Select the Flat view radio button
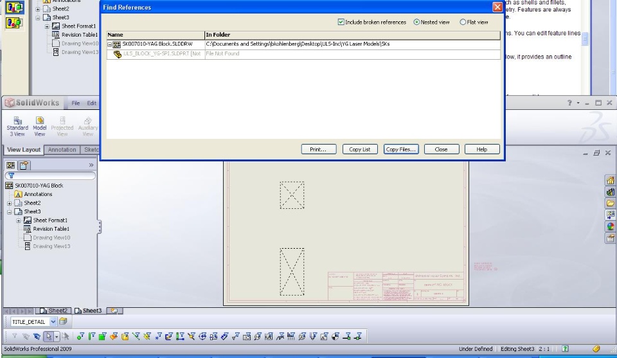The image size is (617, 358). 463,22
